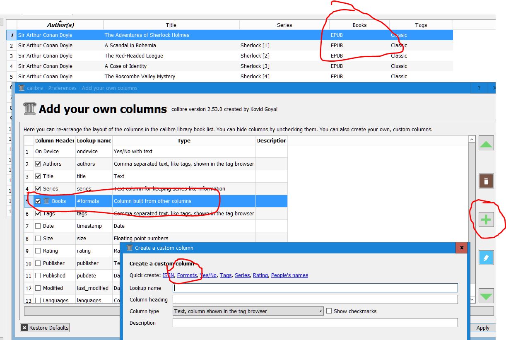Select A Case of Identity book
The image size is (506, 340).
125,66
